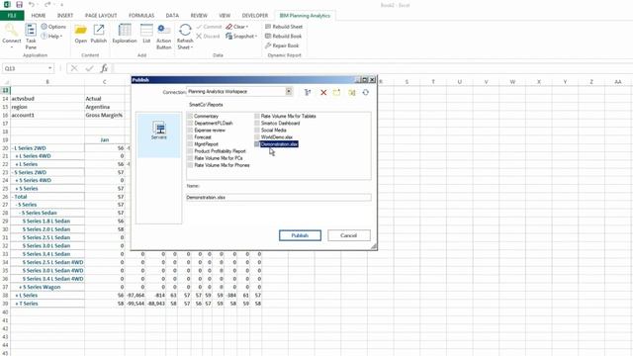Click cell containing Argentina

coord(105,107)
